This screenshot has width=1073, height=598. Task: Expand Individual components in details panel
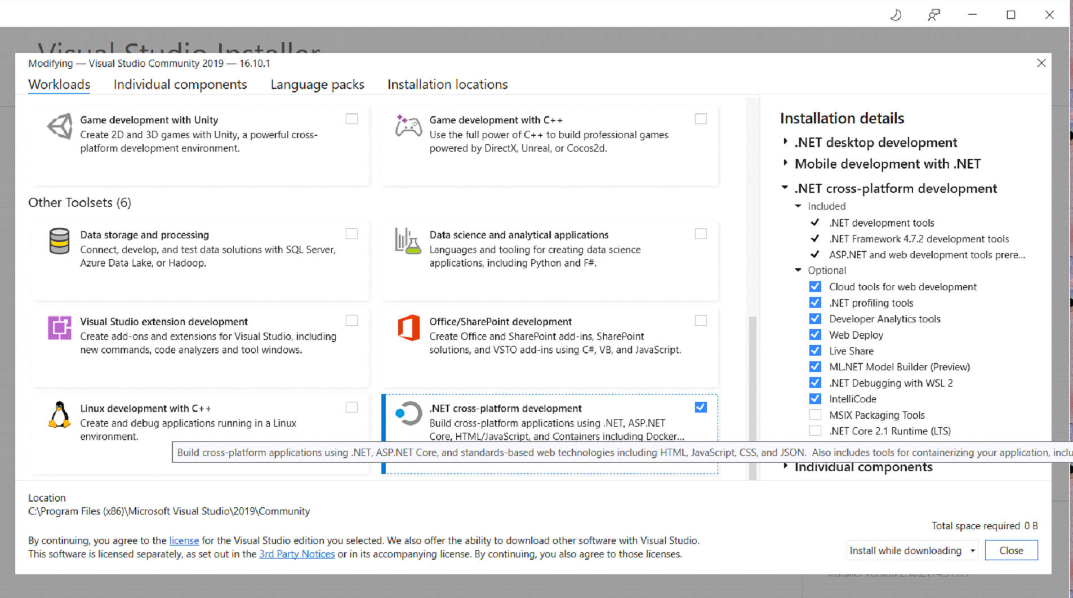tap(785, 467)
